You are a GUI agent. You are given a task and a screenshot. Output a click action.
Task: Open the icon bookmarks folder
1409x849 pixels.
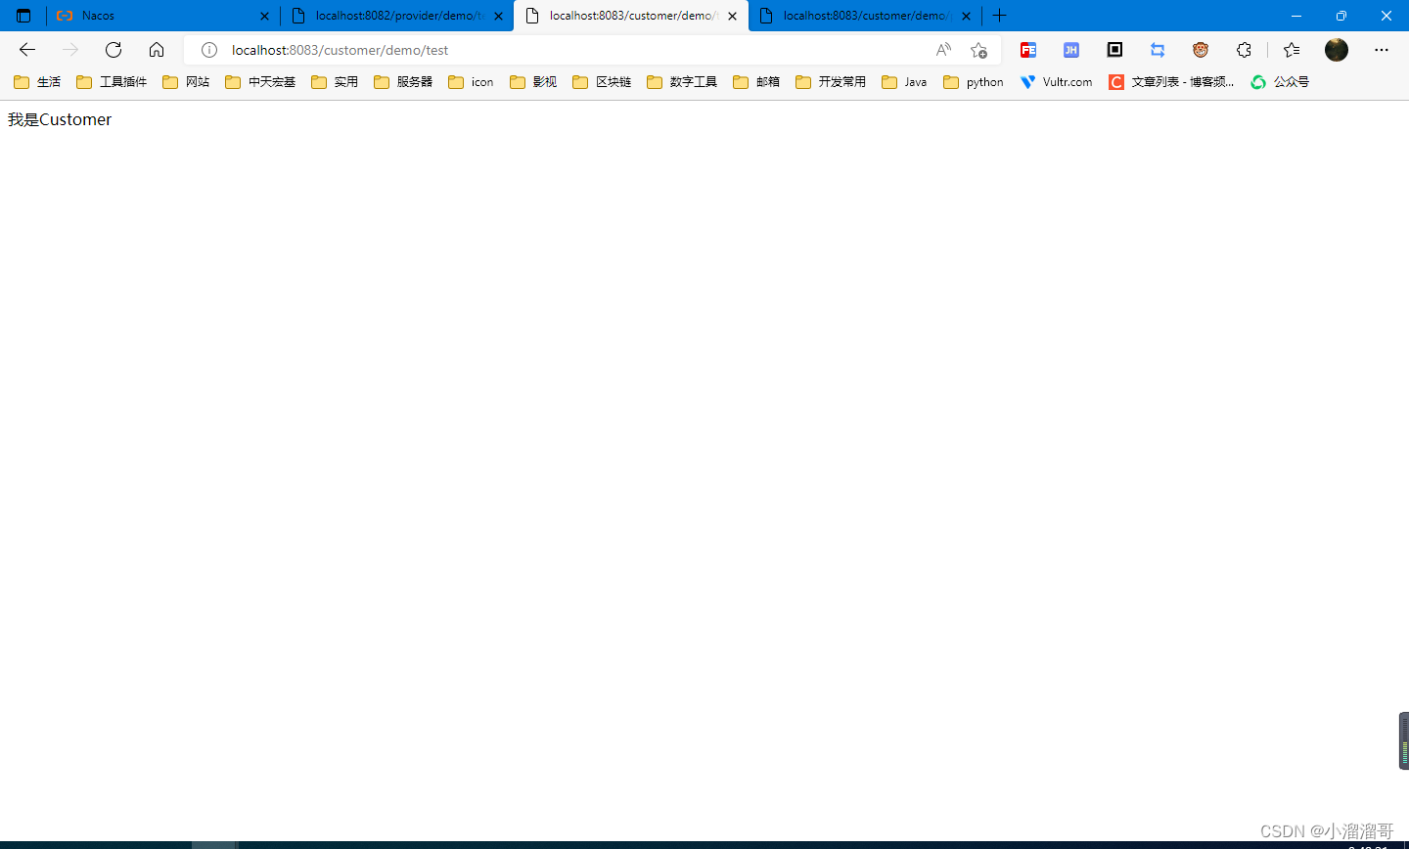pos(471,82)
